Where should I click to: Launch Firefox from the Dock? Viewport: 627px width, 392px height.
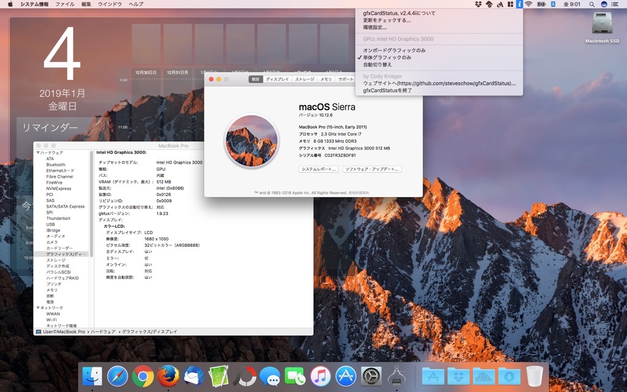(168, 377)
